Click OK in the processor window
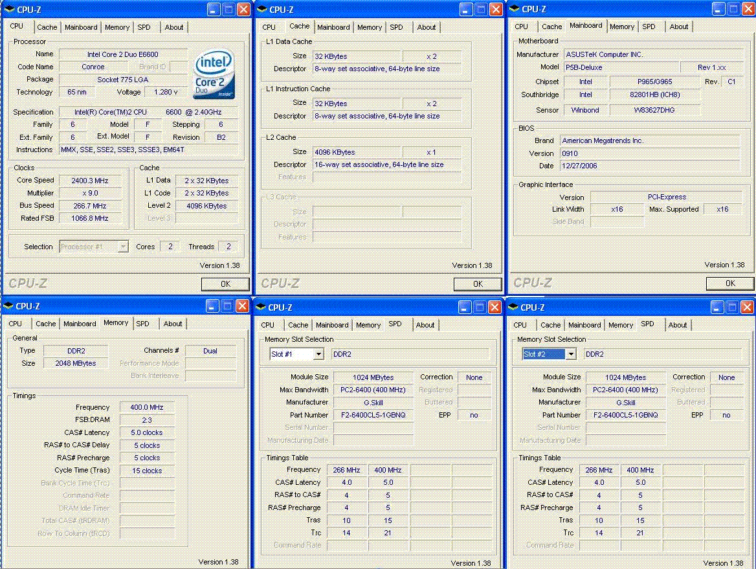This screenshot has height=569, width=756. pyautogui.click(x=225, y=284)
